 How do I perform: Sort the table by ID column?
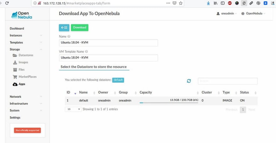[71, 92]
